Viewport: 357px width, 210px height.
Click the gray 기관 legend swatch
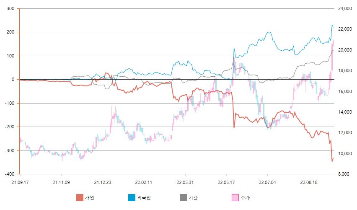[x=183, y=198]
